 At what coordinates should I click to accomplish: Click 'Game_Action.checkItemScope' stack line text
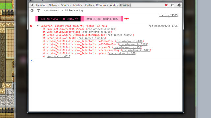66,29
